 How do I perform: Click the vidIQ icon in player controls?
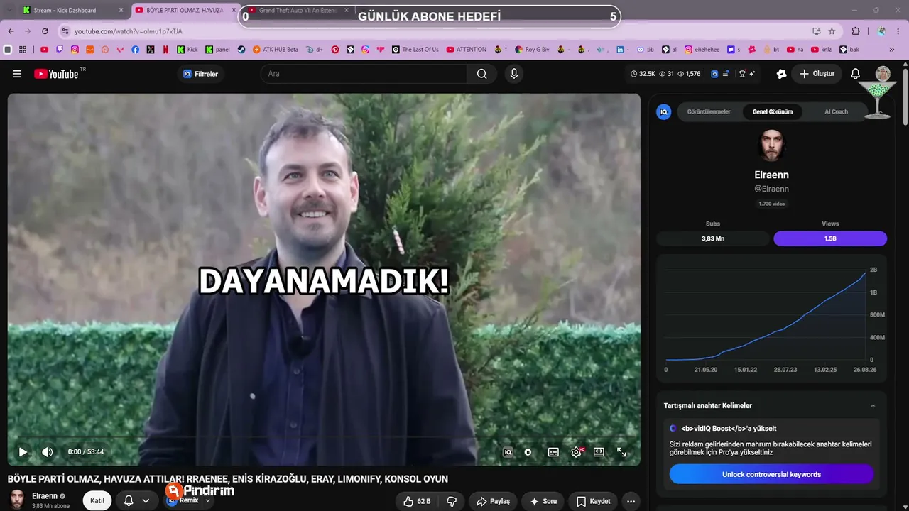(x=508, y=452)
